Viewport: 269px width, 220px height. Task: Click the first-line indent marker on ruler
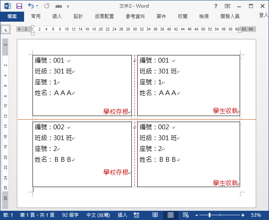pos(33,27)
